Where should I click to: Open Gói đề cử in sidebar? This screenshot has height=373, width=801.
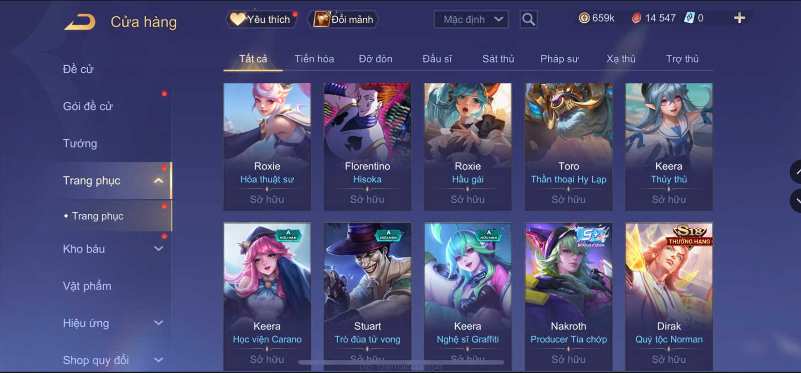(x=88, y=106)
